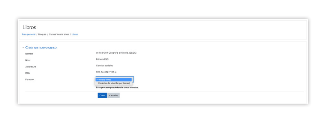The height and width of the screenshot is (119, 318).
Task: Collapse the Crear un nuevo curso triangle
Action: (23, 48)
